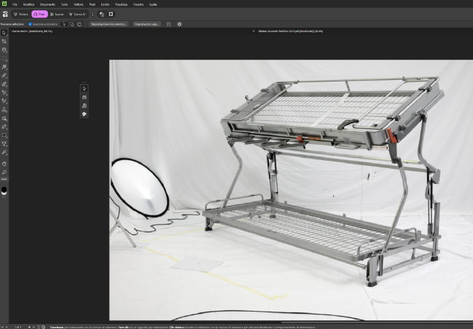This screenshot has height=329, width=473.
Task: Choose overlapping-objects selection mode
Action: coord(72,24)
